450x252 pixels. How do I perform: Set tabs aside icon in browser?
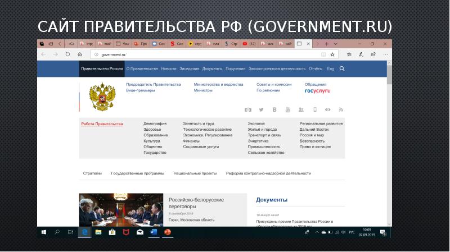(x=51, y=44)
